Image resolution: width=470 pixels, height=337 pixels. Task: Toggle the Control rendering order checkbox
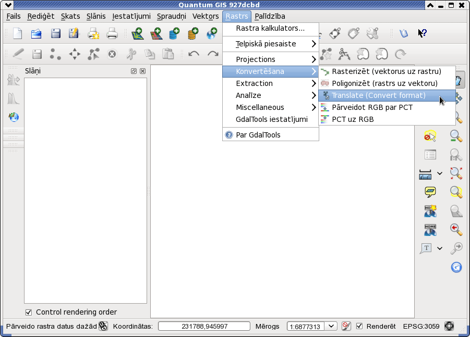29,312
